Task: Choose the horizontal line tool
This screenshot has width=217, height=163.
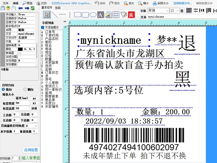Action: (63, 14)
